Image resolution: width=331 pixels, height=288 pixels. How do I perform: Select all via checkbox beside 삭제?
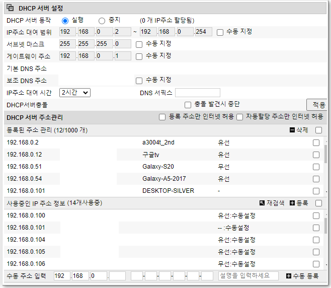(318, 130)
